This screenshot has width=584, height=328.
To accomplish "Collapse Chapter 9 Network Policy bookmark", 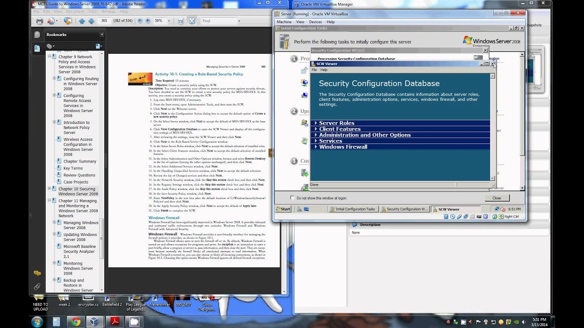I will tap(49, 56).
